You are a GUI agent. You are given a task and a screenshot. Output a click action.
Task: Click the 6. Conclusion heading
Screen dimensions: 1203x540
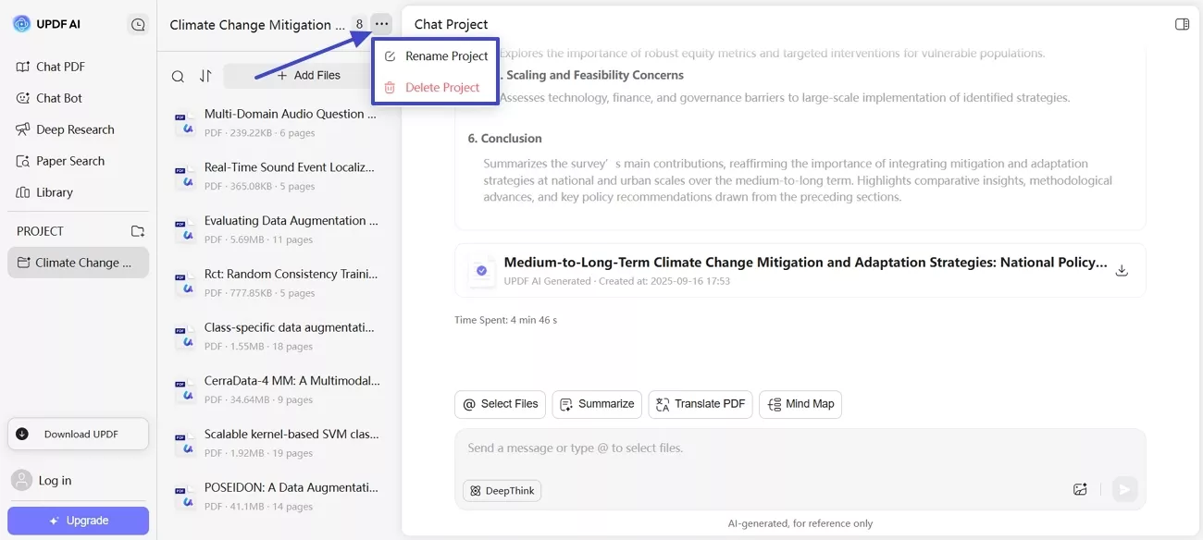point(505,139)
